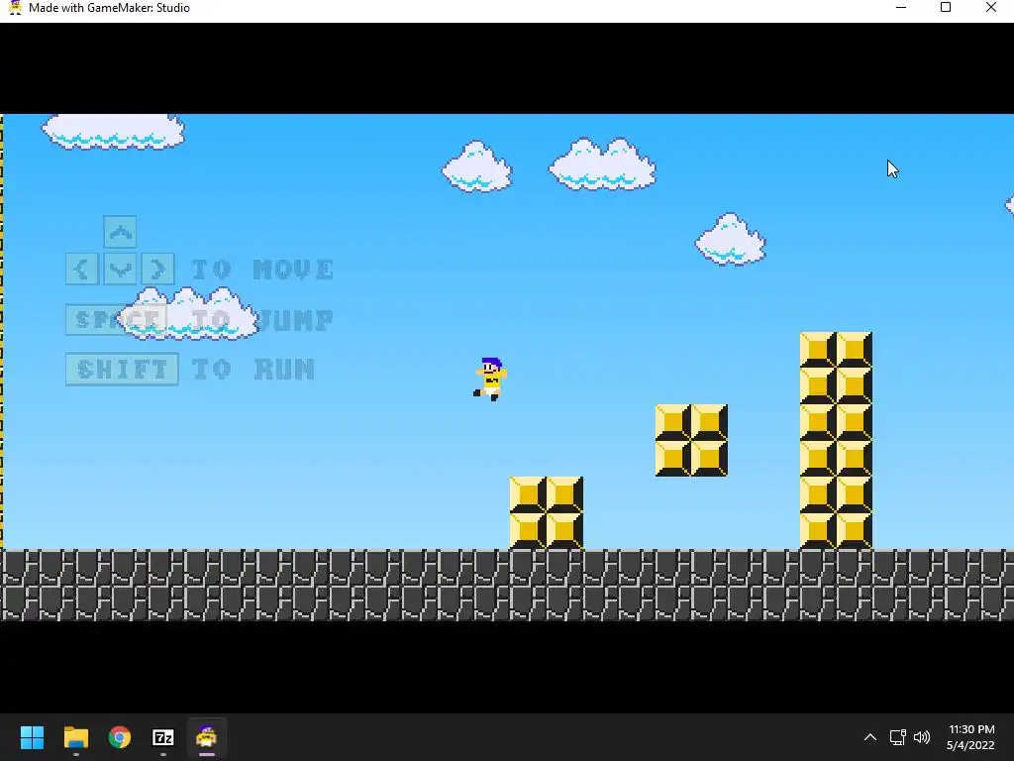This screenshot has height=761, width=1014.
Task: Click the up arrow key hint
Action: click(120, 232)
